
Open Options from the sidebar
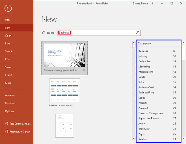coord(9,111)
